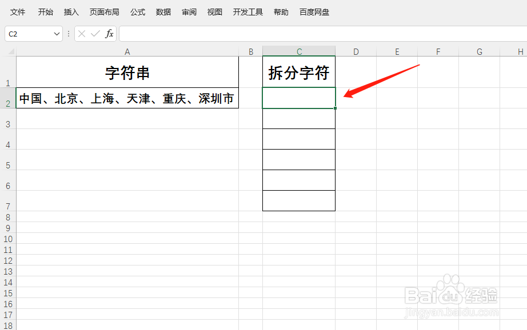Select row 1 header
This screenshot has width=527, height=330.
[8, 72]
